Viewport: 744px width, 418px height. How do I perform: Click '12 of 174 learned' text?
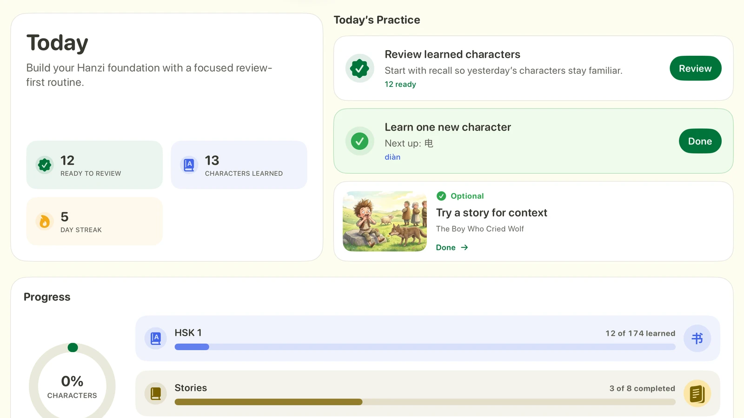[640, 333]
